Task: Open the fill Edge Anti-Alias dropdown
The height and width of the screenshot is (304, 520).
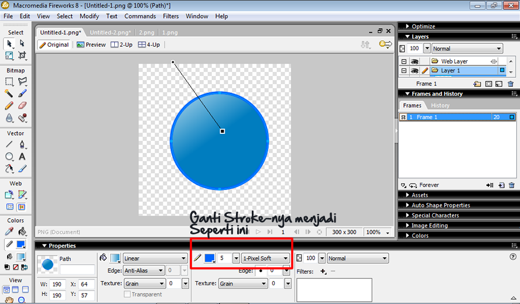Action: click(x=144, y=271)
